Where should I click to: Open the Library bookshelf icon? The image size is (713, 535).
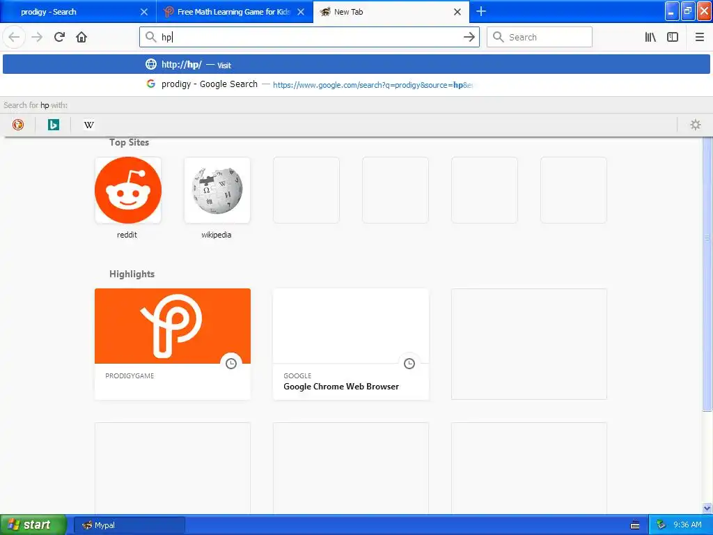[650, 37]
